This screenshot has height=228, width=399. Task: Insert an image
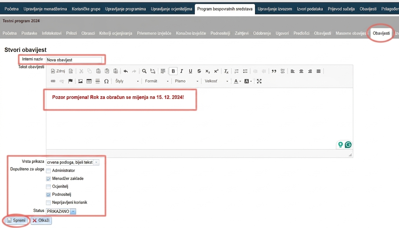pyautogui.click(x=80, y=81)
